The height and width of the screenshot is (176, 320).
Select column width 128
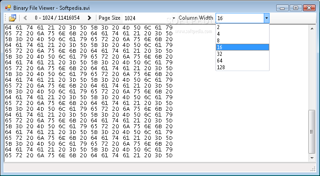click(x=242, y=67)
